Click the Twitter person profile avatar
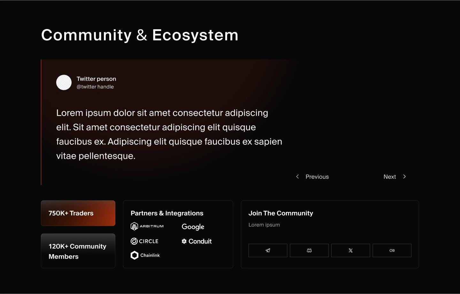Screen dimensions: 460x294 (x=64, y=82)
